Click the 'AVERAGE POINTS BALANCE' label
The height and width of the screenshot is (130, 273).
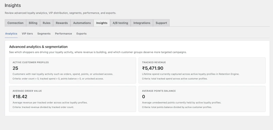pos(159,91)
